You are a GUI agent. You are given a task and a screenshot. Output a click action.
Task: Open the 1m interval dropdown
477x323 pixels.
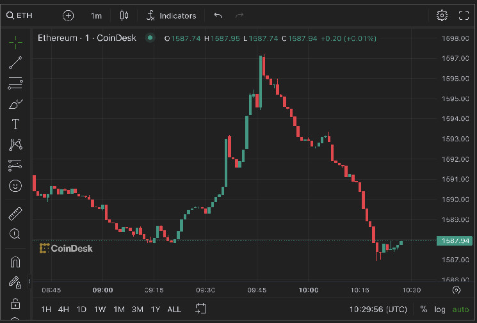coord(96,16)
